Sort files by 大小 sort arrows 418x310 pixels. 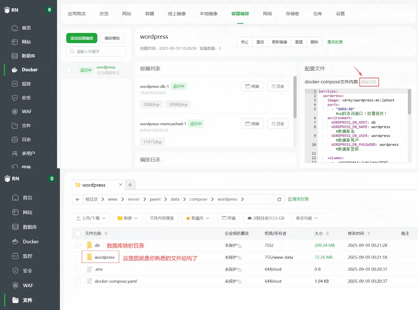328,234
